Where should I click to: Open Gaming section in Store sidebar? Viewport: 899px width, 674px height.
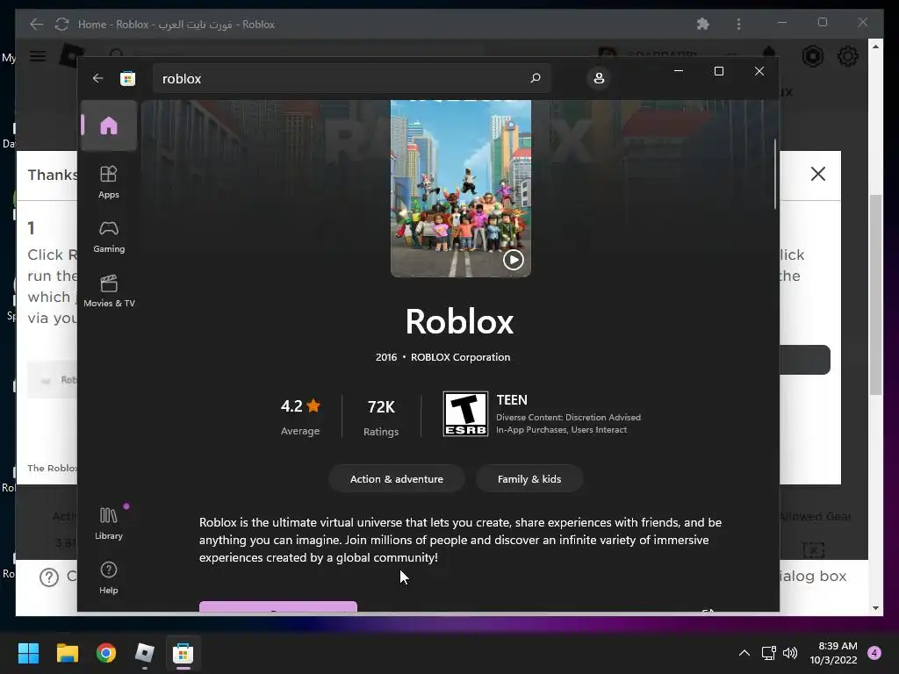click(108, 236)
